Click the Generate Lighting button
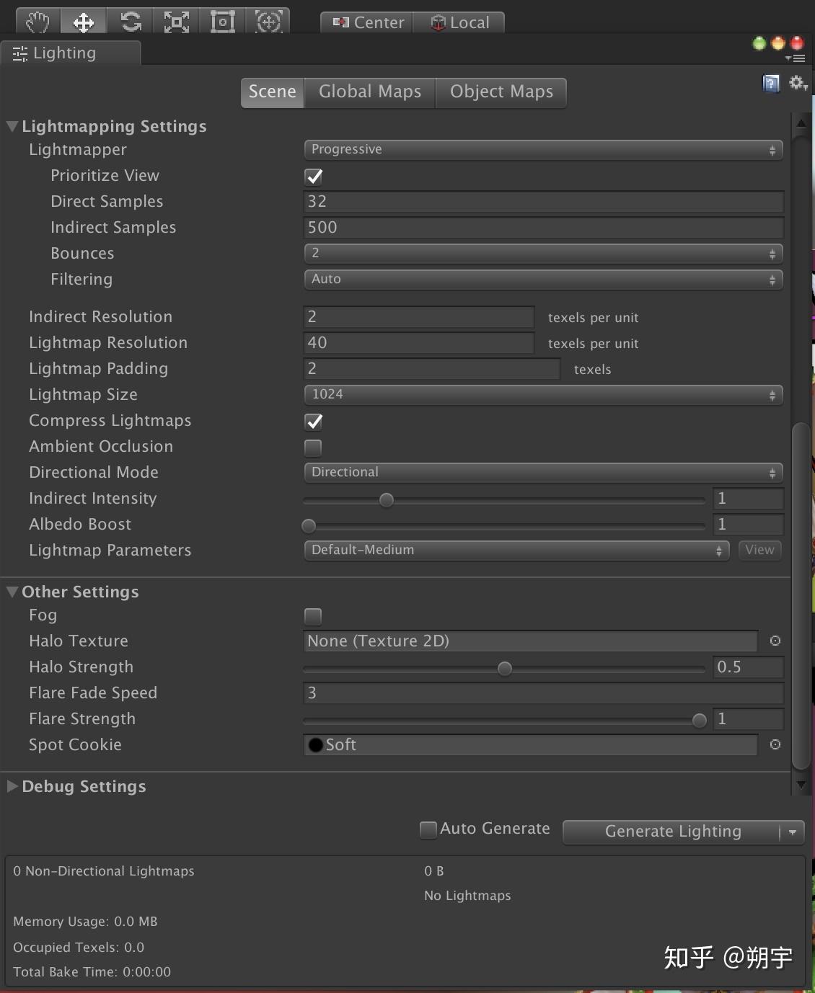Image resolution: width=815 pixels, height=993 pixels. [673, 832]
